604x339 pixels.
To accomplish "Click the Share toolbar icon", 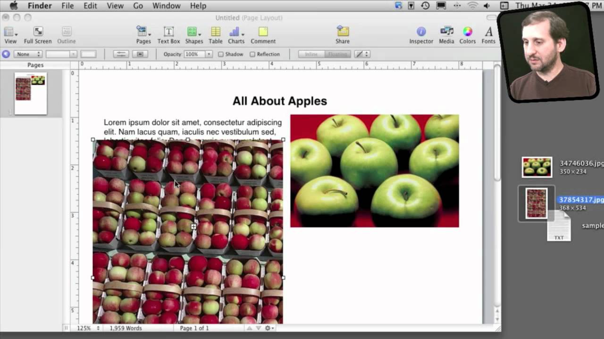I will click(343, 35).
